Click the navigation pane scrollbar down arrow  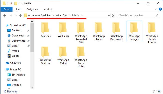(32, 87)
